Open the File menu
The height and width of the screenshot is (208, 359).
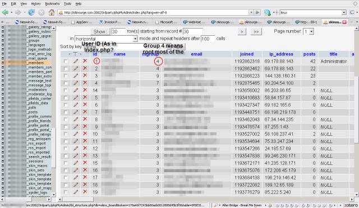[4, 4]
